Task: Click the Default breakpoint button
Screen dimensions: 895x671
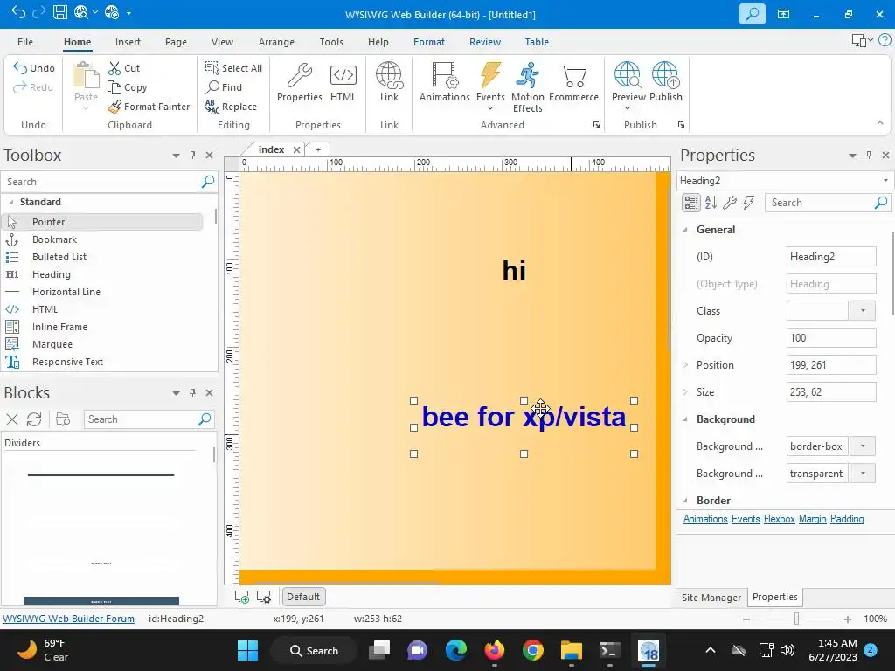Action: click(303, 597)
